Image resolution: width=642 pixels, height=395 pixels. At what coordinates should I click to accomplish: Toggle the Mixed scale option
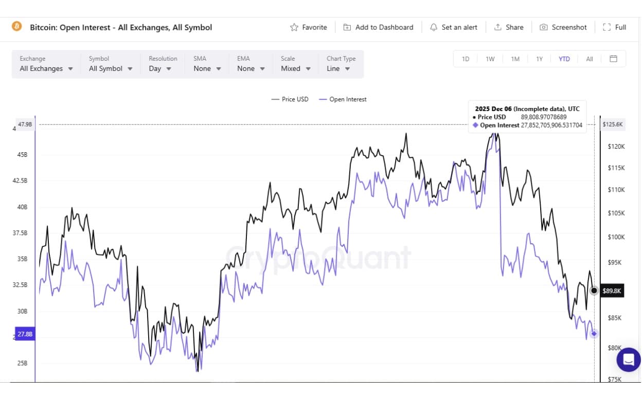[x=296, y=68]
